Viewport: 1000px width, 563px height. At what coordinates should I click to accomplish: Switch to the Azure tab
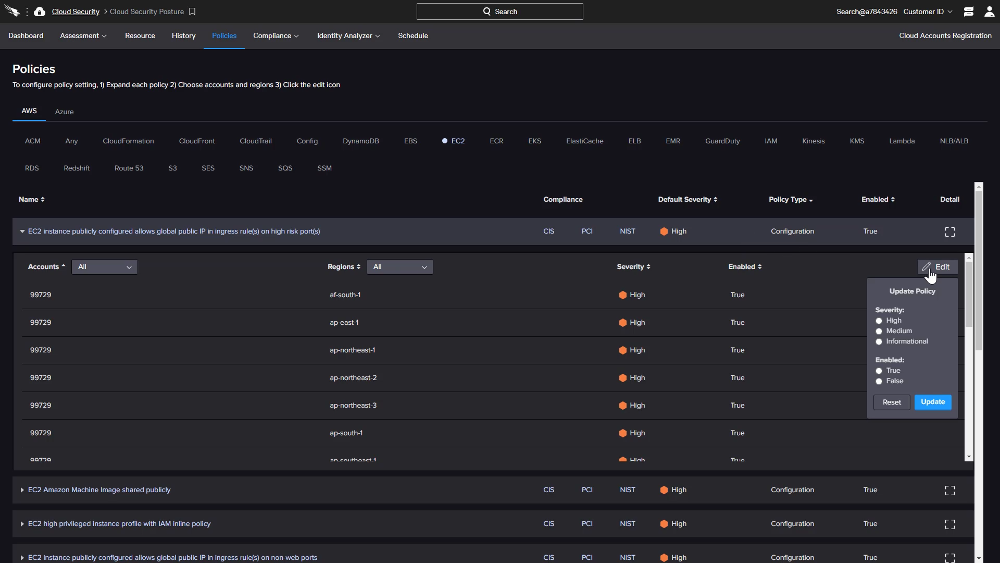tap(65, 112)
